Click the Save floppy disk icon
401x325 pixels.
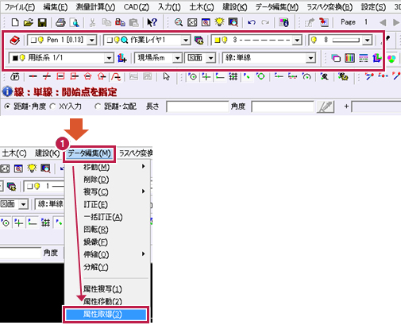click(x=42, y=22)
